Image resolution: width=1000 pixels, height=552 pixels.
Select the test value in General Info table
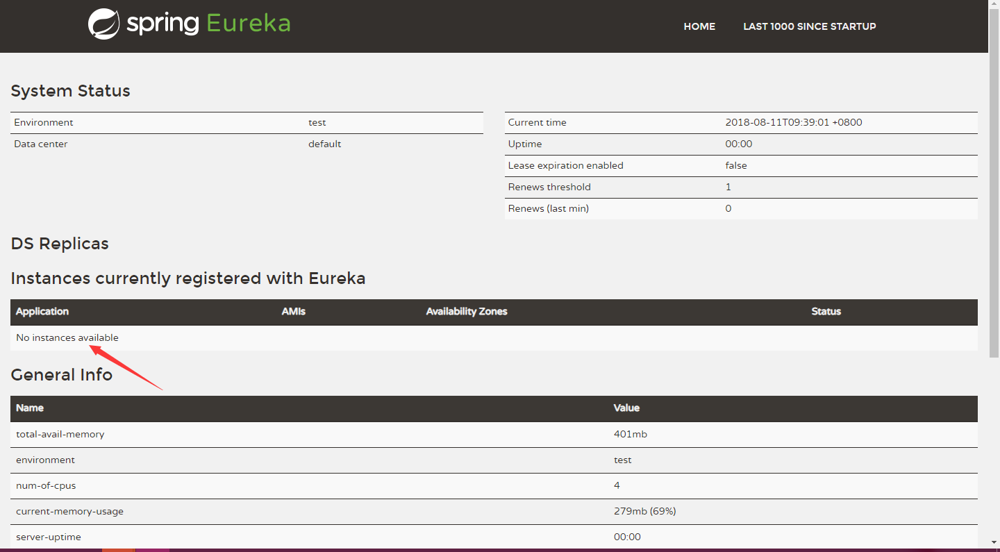623,460
